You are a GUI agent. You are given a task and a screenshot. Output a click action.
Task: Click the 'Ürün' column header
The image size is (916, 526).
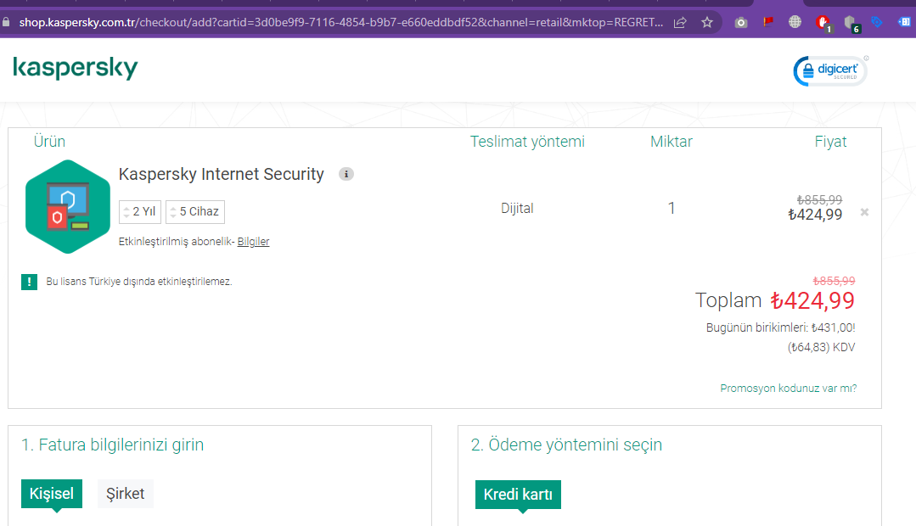click(x=49, y=142)
